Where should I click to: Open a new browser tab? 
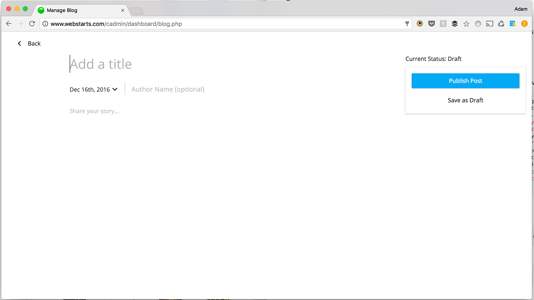136,11
